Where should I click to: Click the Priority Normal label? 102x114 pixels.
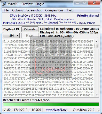point(88,16)
